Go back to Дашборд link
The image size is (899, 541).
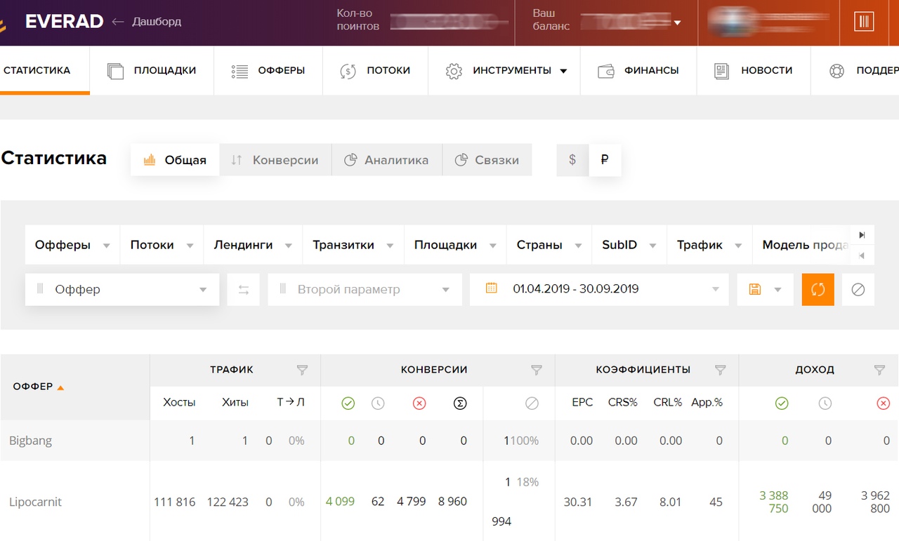pos(146,22)
